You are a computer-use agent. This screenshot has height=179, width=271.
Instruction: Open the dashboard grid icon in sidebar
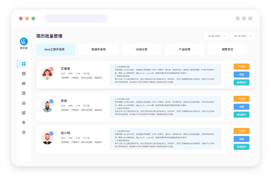click(x=24, y=64)
